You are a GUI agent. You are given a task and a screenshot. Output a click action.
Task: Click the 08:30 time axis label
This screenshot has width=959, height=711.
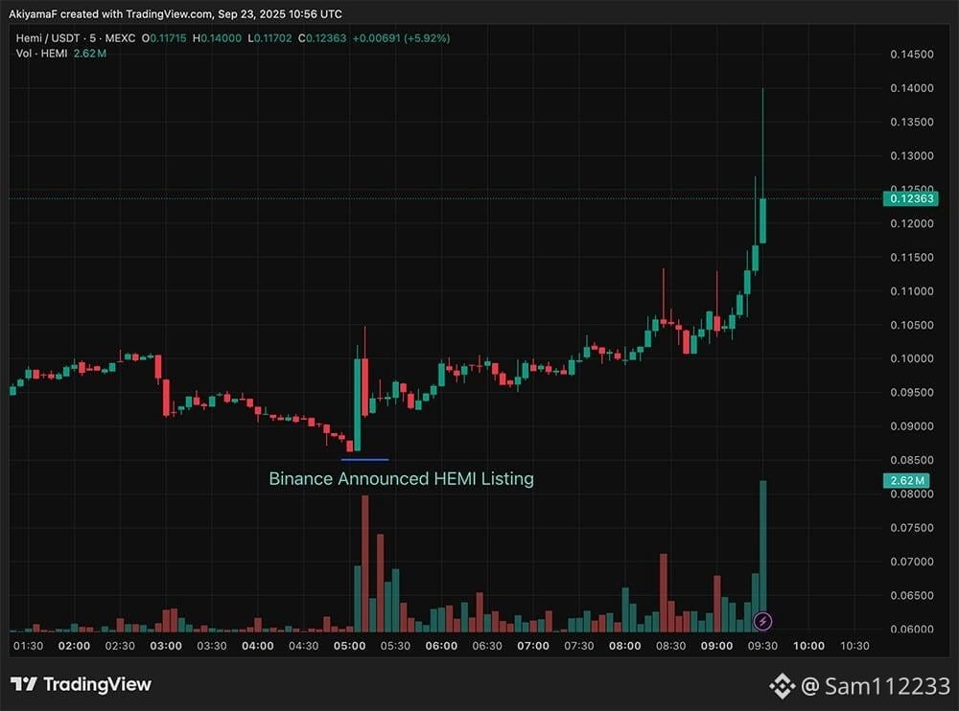[x=670, y=646]
